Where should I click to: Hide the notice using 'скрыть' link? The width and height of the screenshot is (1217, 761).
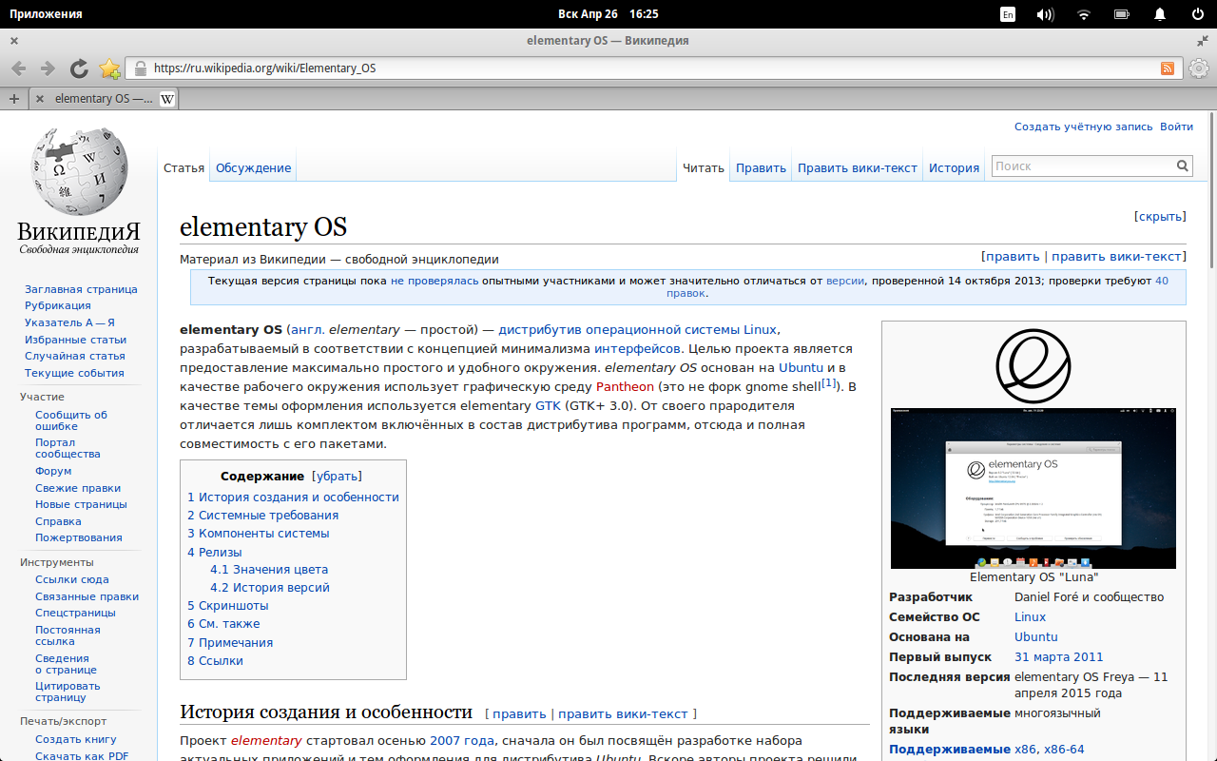1160,217
